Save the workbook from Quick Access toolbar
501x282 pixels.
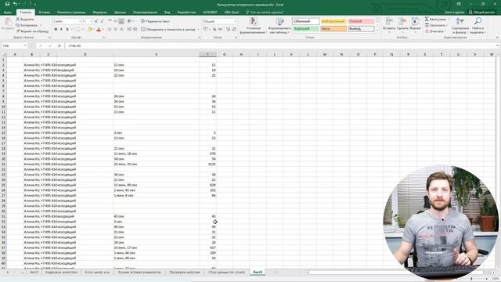pyautogui.click(x=7, y=4)
